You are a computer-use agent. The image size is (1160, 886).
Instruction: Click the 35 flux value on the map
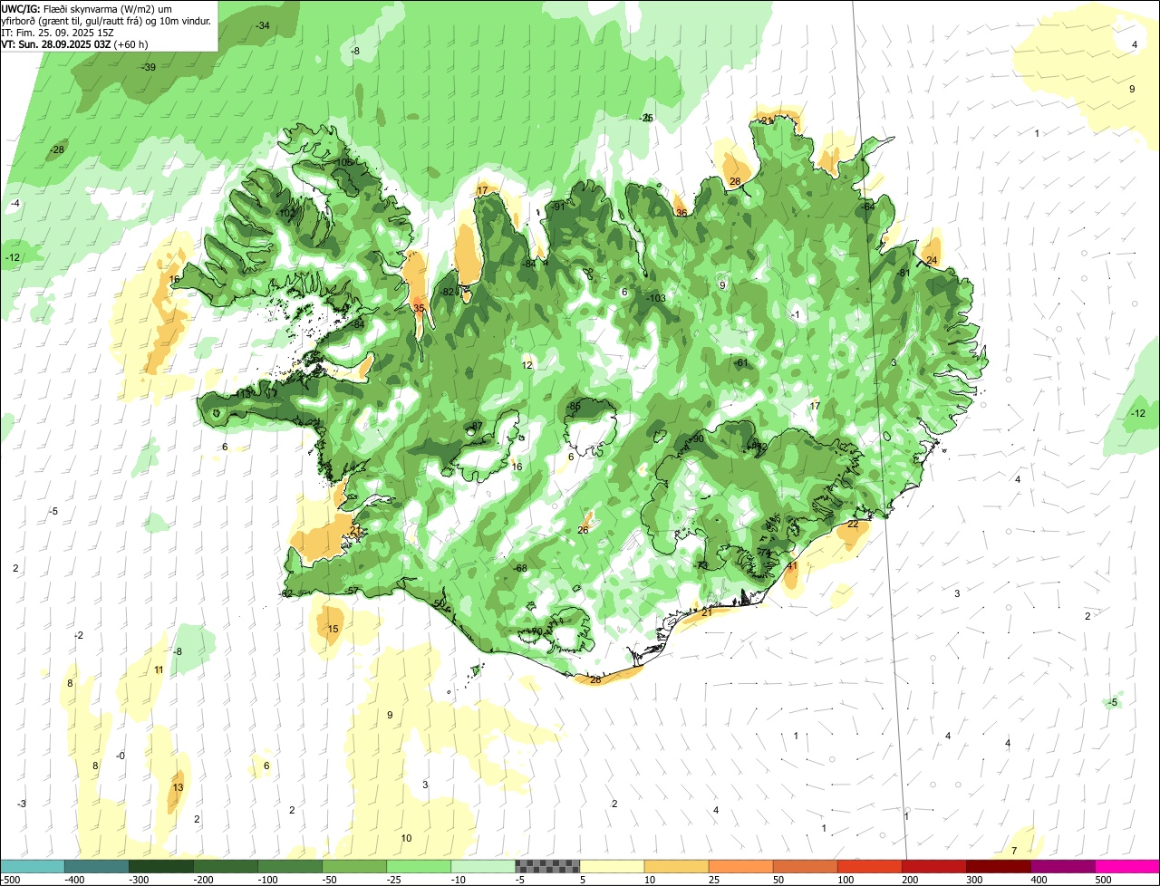[419, 308]
